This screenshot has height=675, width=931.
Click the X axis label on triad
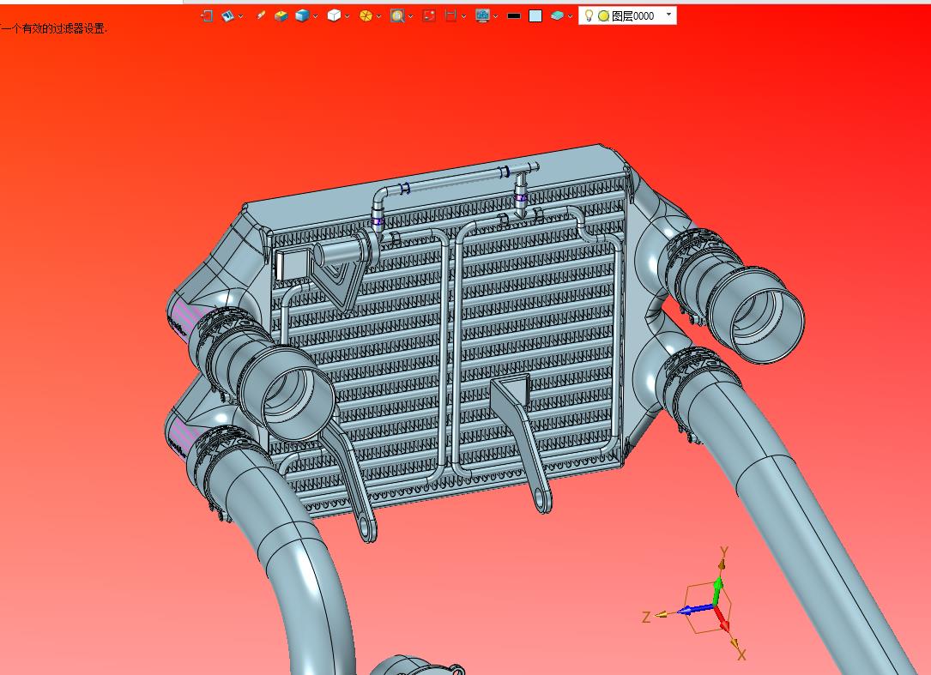pos(741,654)
